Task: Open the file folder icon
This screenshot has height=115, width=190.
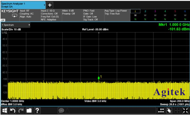Action: click(x=29, y=111)
